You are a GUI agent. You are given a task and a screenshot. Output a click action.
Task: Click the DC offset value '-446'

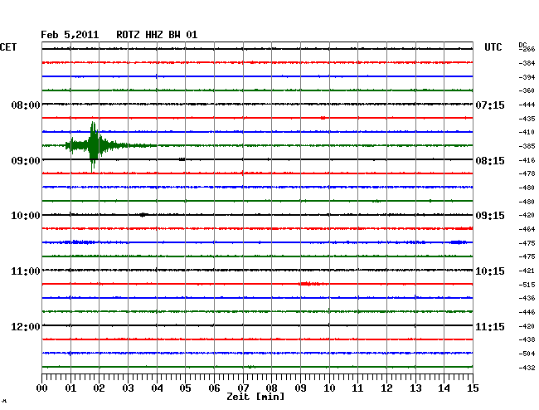tap(527, 312)
